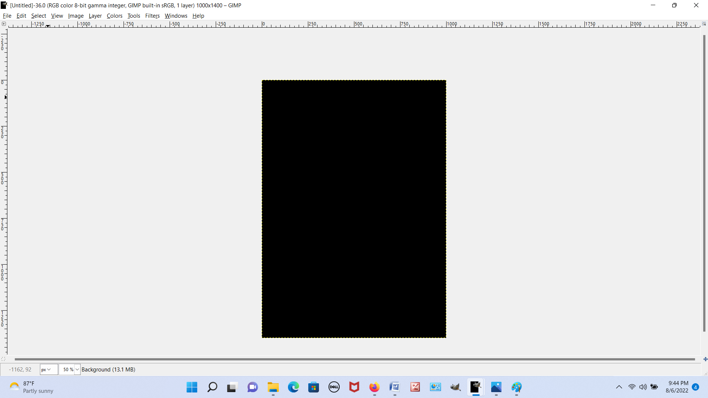Expand the zoom level dropdown arrow
Screen dimensions: 708x398
click(77, 370)
